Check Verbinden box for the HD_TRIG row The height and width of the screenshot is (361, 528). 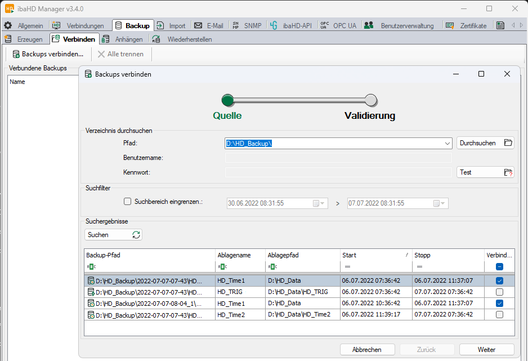tap(499, 292)
